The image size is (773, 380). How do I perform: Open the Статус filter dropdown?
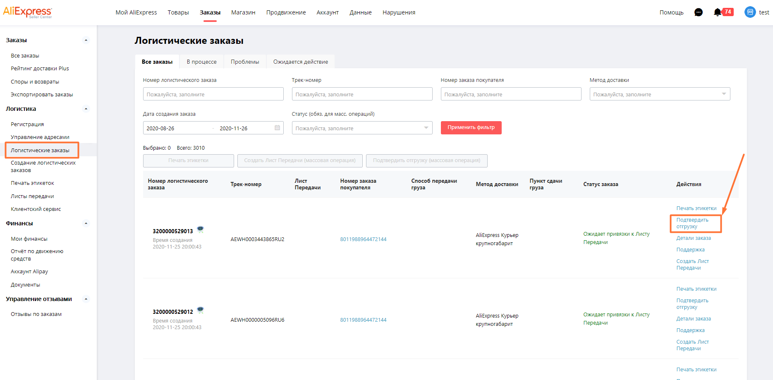pyautogui.click(x=362, y=128)
